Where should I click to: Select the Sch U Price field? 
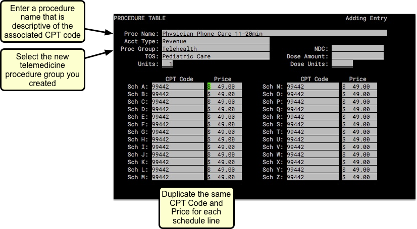pos(359,139)
